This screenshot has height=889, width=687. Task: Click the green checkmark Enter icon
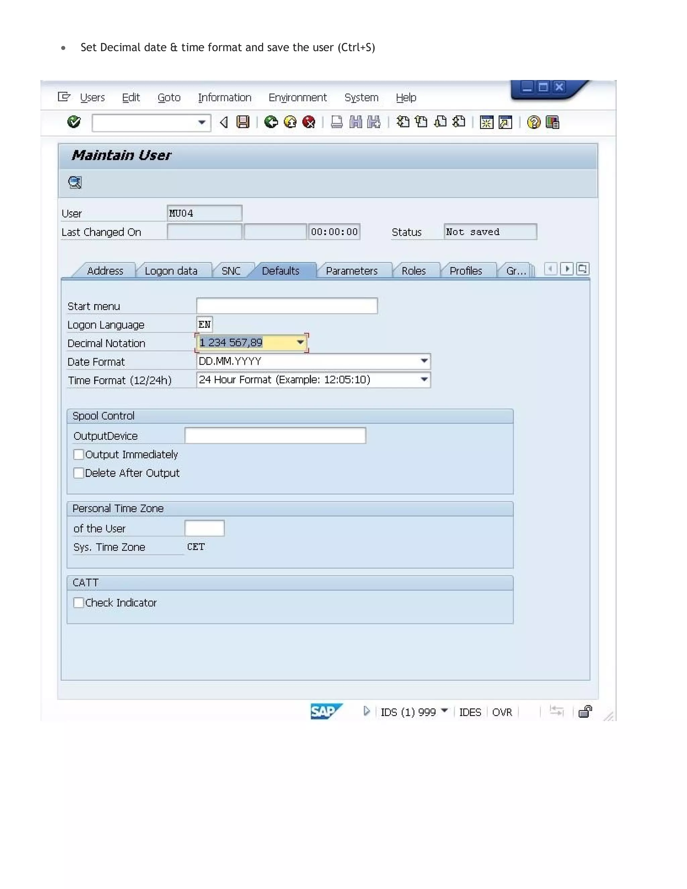[x=74, y=122]
